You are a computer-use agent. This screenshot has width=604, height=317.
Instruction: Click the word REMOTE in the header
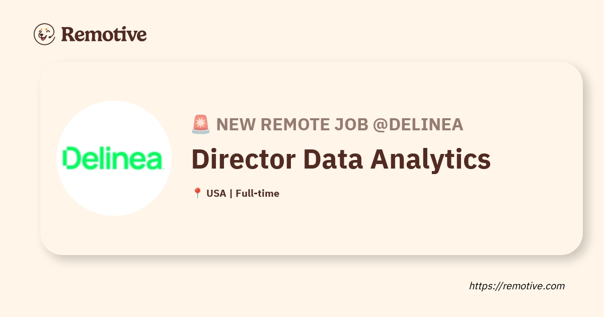(x=295, y=124)
